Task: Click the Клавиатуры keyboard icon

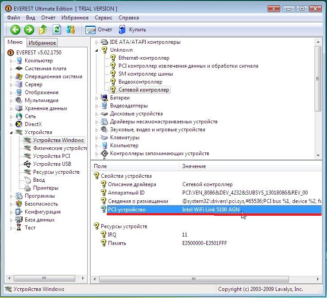Action: tap(104, 138)
